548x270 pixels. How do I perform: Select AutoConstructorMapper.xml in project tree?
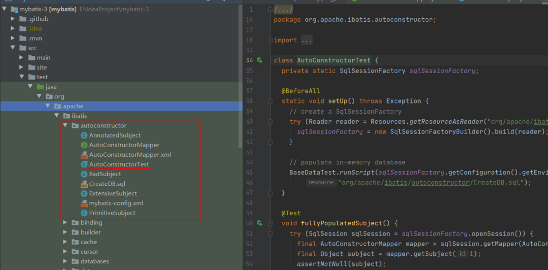(130, 154)
